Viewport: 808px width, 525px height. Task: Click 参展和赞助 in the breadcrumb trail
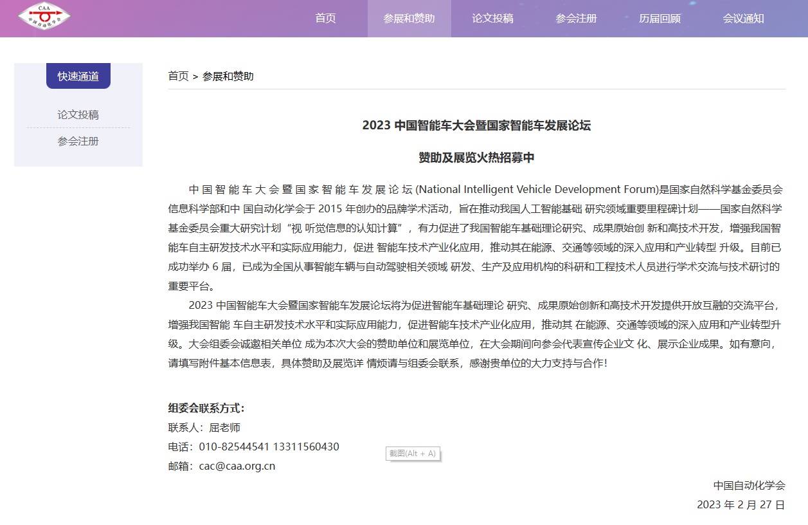[x=228, y=76]
